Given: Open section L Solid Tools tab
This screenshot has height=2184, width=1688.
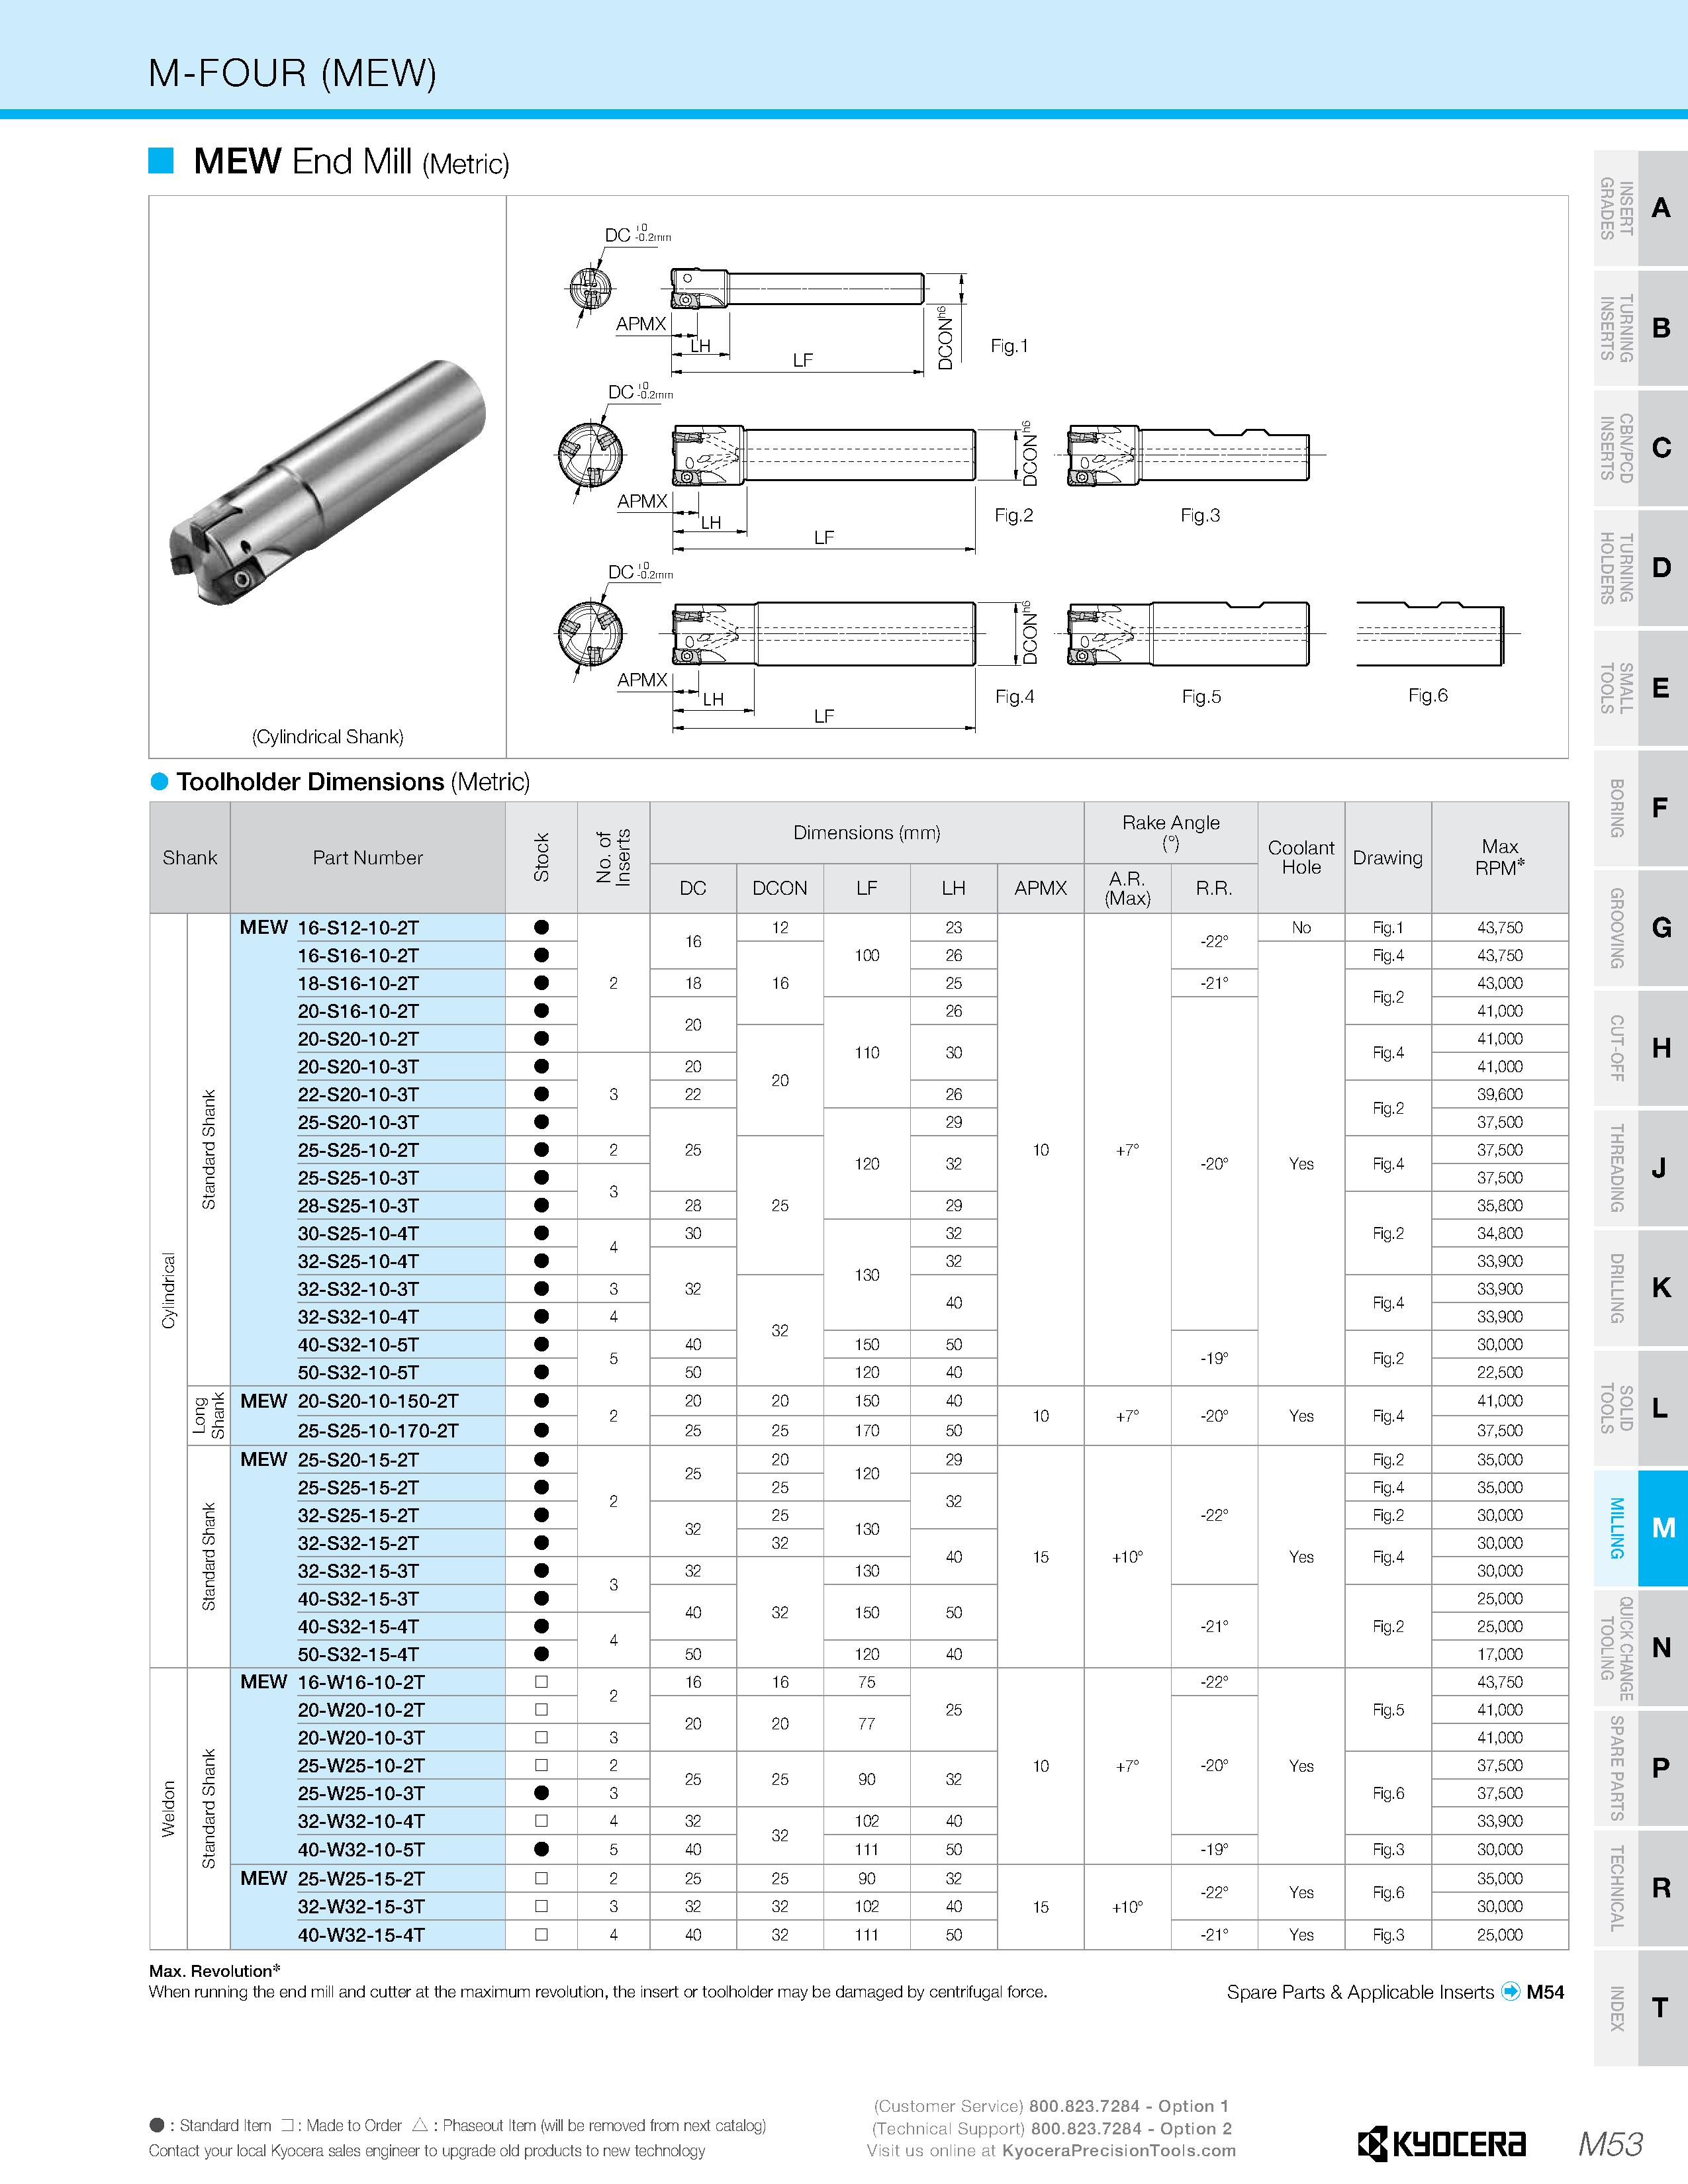Looking at the screenshot, I should point(1640,1408).
